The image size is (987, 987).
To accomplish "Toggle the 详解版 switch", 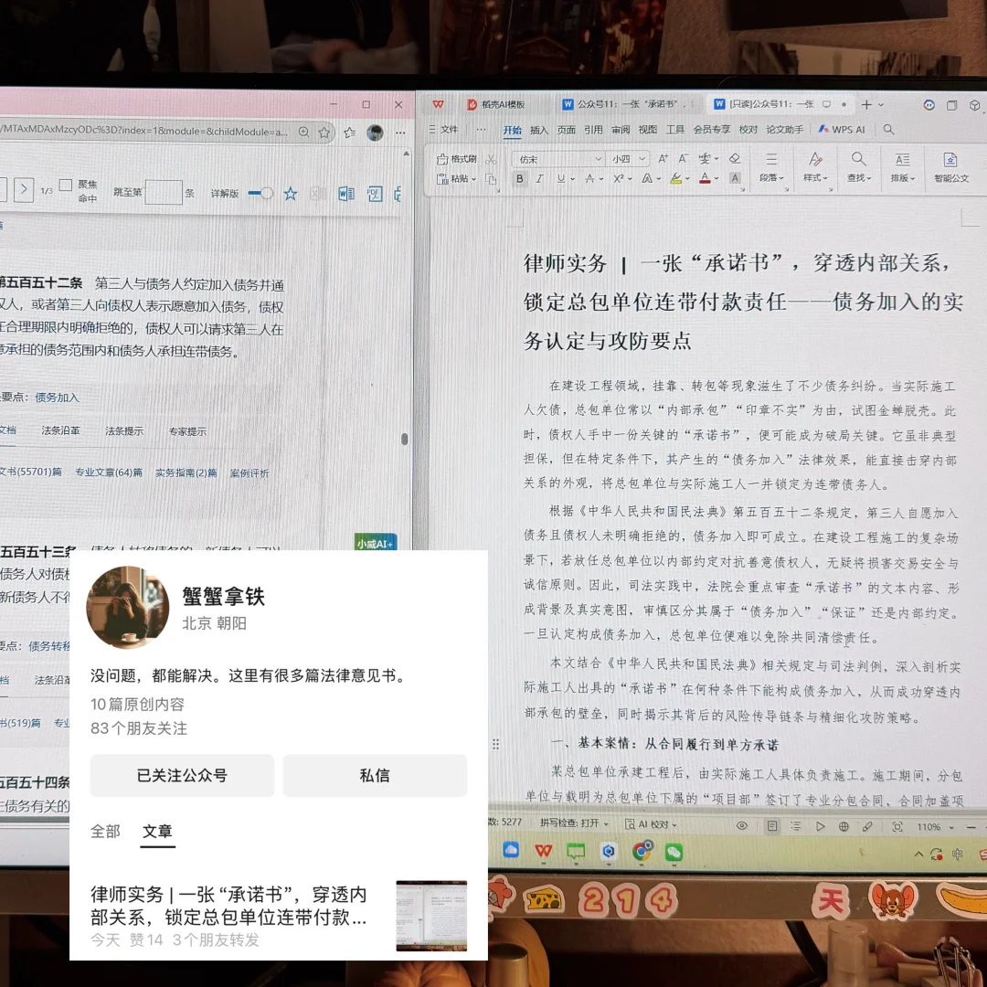I will pos(260,193).
